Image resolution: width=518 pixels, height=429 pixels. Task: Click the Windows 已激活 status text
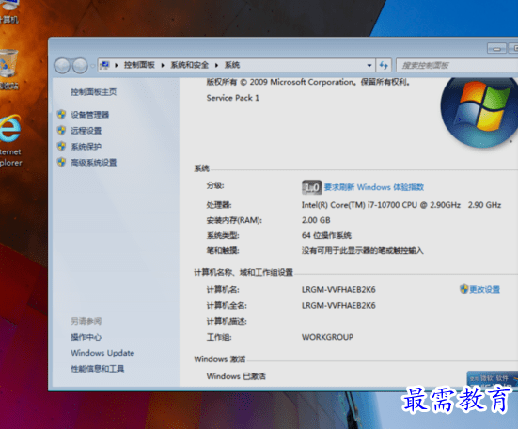pos(236,376)
